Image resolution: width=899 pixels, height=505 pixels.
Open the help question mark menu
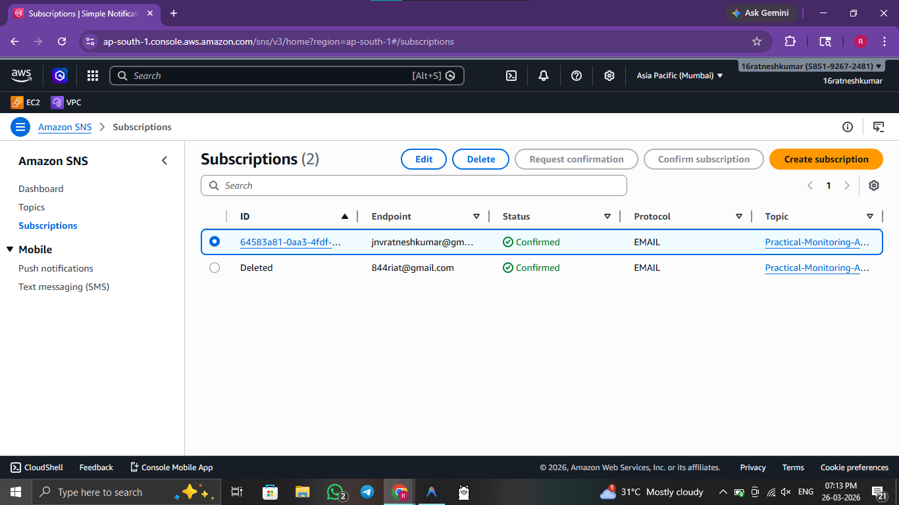577,76
